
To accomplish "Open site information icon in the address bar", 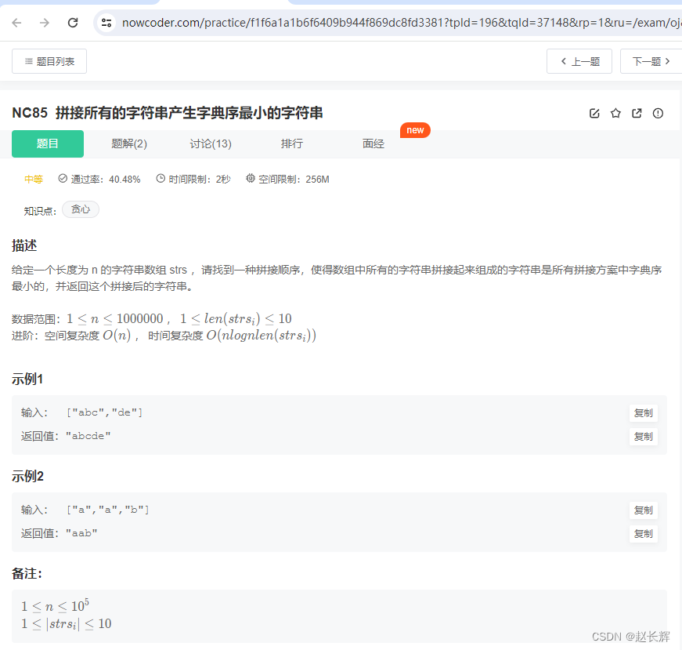I will (x=106, y=23).
